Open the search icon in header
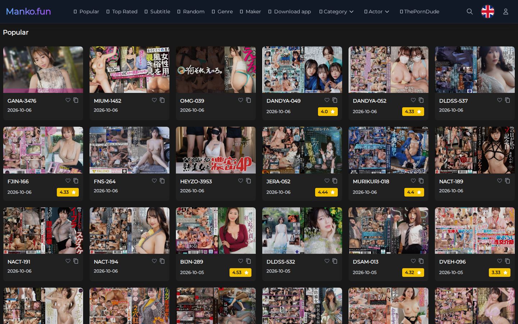The height and width of the screenshot is (324, 518). tap(469, 12)
